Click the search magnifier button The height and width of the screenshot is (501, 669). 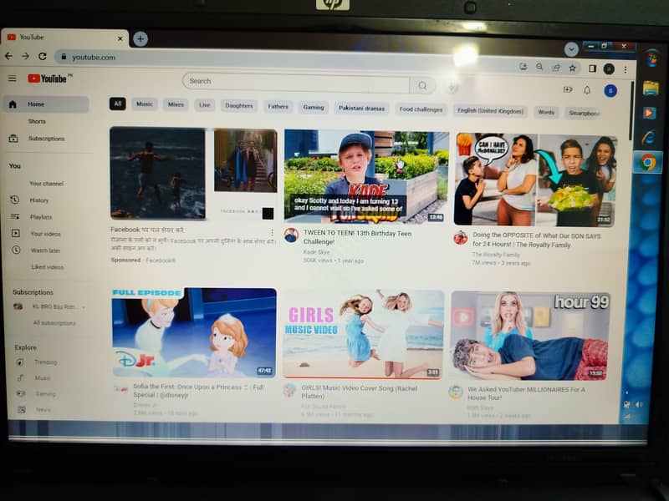[x=422, y=84]
